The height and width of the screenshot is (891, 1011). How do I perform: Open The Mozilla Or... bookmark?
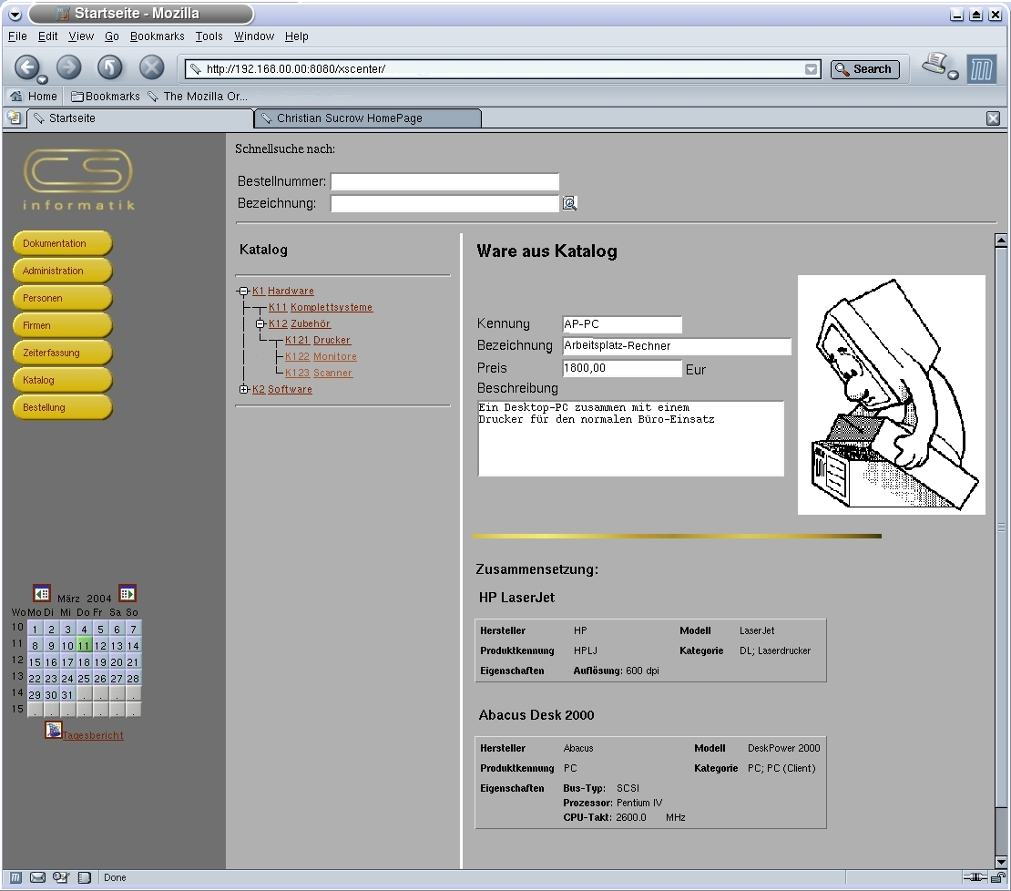point(198,96)
